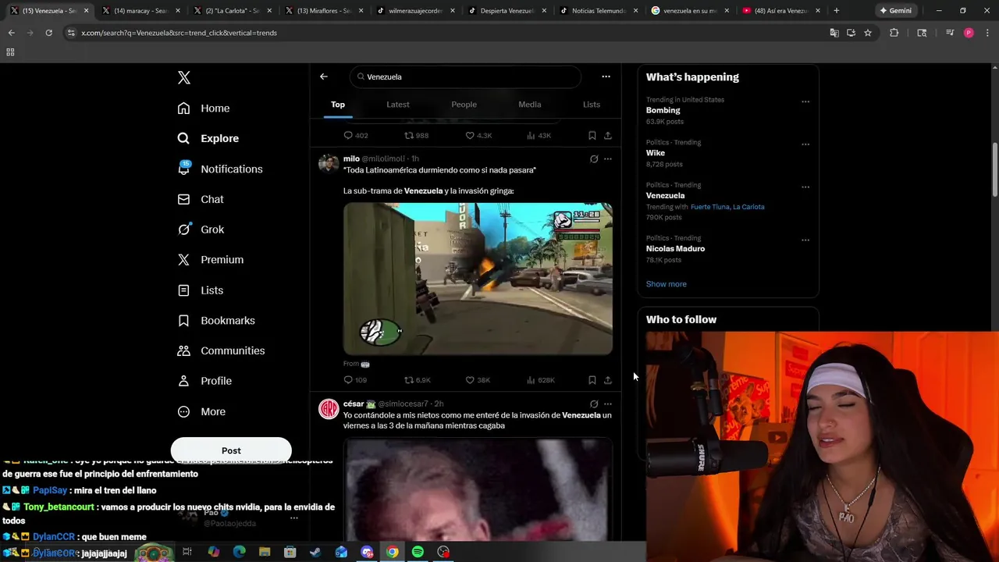Image resolution: width=999 pixels, height=562 pixels.
Task: Switch to the Lists tab
Action: click(592, 105)
